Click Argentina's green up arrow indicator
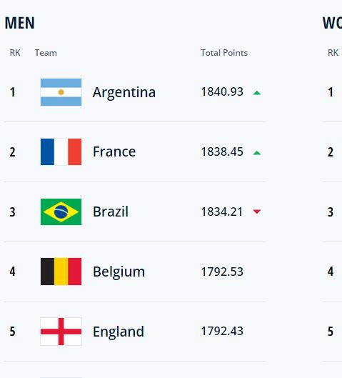342x378 pixels. 257,93
